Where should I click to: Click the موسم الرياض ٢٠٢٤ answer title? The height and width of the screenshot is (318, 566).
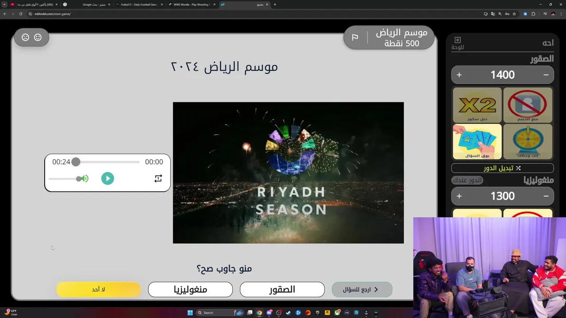click(x=224, y=67)
